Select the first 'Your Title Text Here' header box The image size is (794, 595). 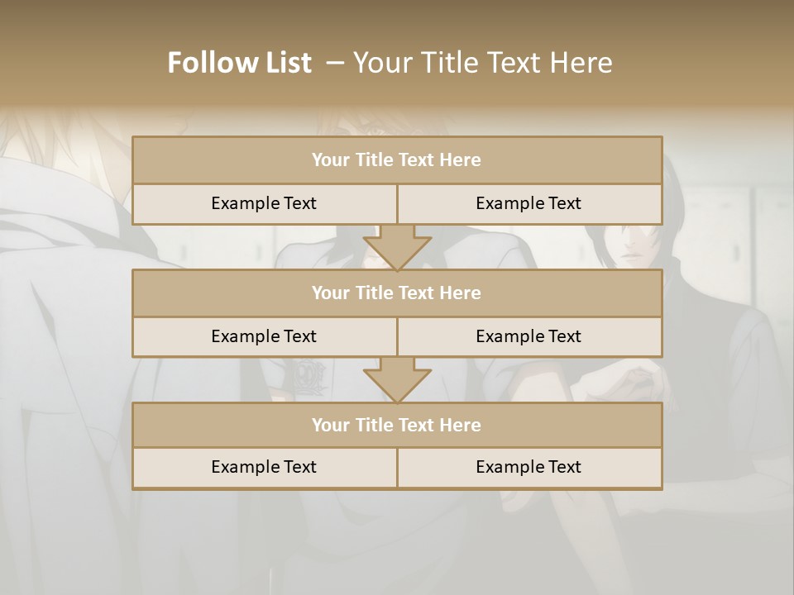click(x=397, y=159)
